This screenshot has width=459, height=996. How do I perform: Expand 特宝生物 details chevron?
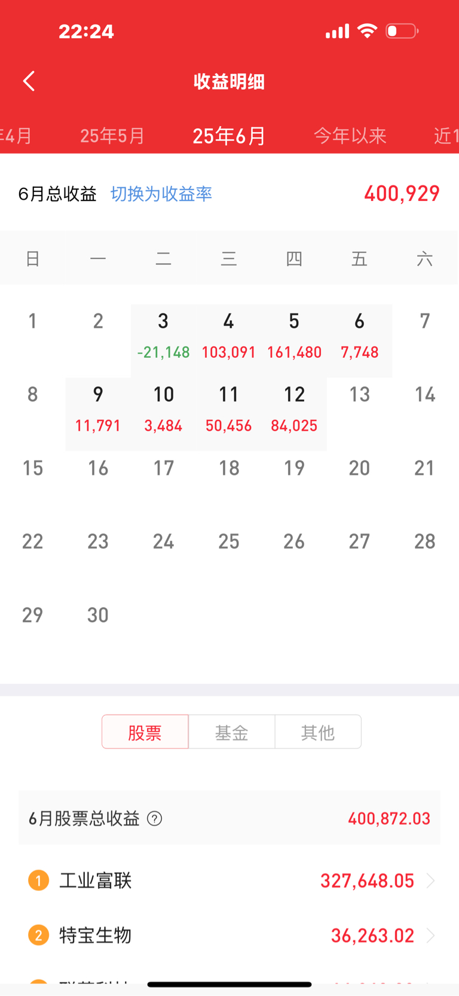coord(430,935)
